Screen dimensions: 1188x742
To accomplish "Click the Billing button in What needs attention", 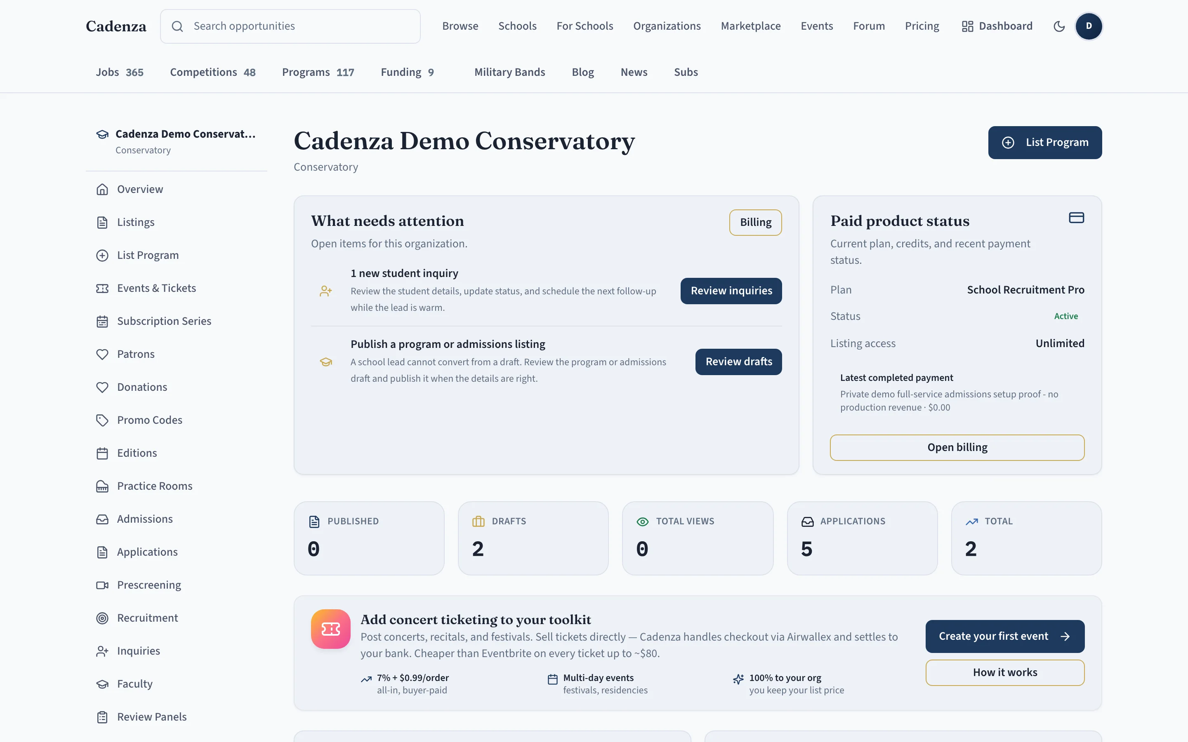I will click(x=756, y=222).
